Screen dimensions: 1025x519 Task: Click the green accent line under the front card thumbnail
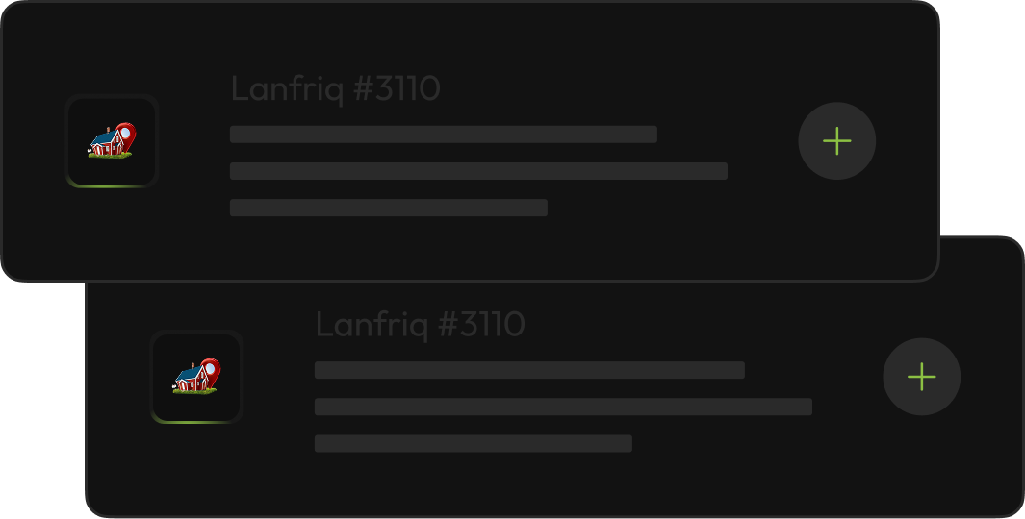coord(112,185)
